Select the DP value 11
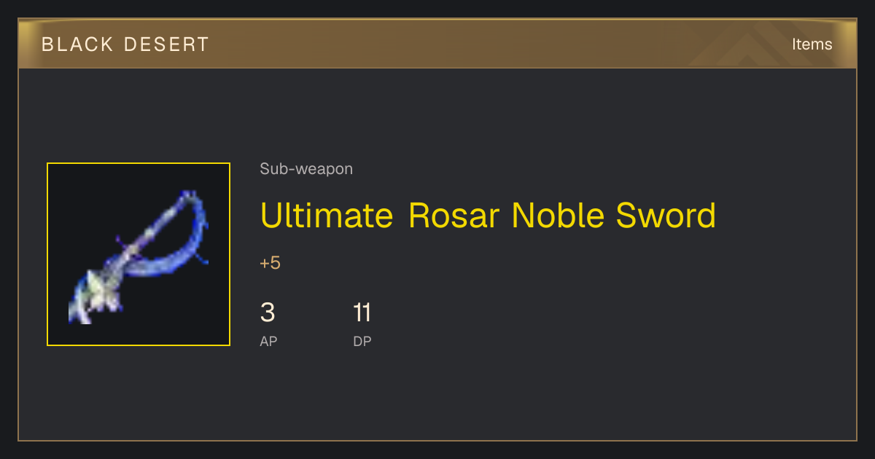This screenshot has width=875, height=459. [x=362, y=313]
